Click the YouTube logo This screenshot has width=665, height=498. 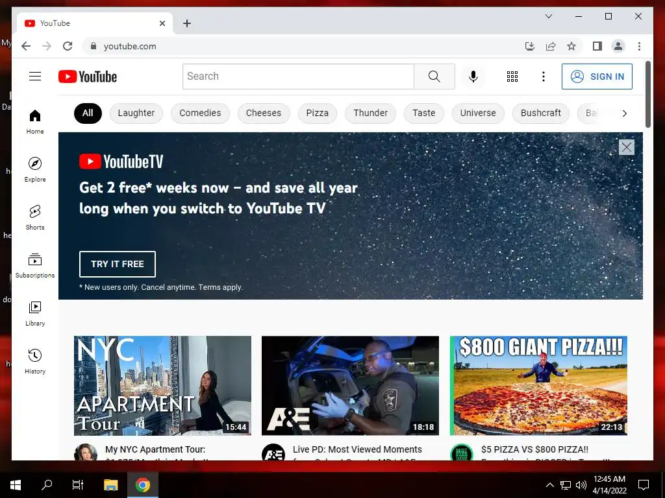pyautogui.click(x=88, y=77)
